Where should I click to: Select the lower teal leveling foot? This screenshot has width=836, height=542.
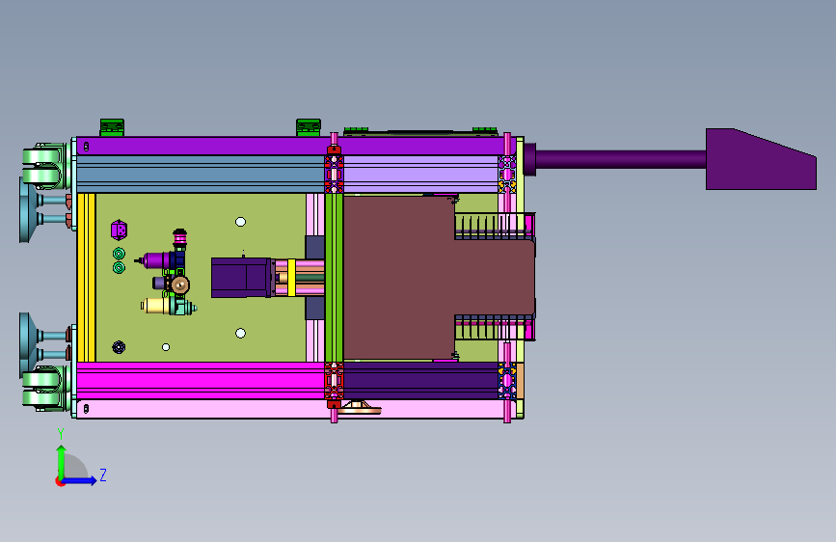[30, 345]
